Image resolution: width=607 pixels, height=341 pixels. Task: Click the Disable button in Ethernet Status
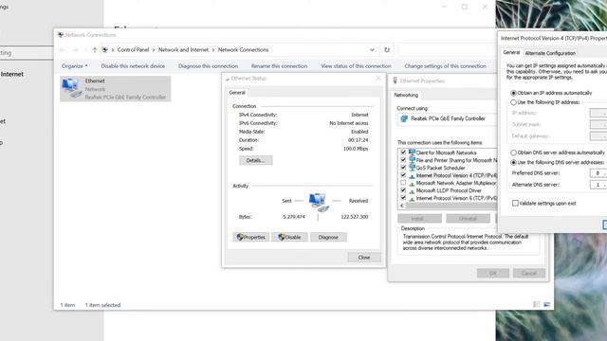tap(289, 237)
